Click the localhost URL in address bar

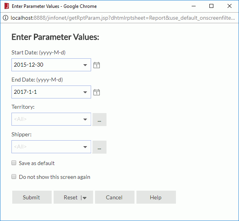click(123, 18)
